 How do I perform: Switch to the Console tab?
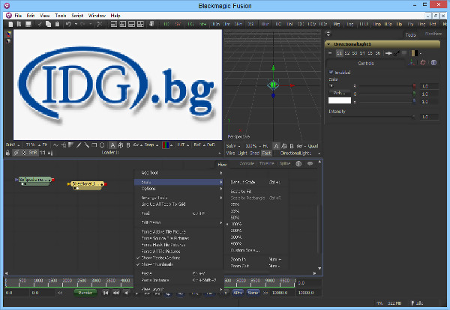(247, 163)
